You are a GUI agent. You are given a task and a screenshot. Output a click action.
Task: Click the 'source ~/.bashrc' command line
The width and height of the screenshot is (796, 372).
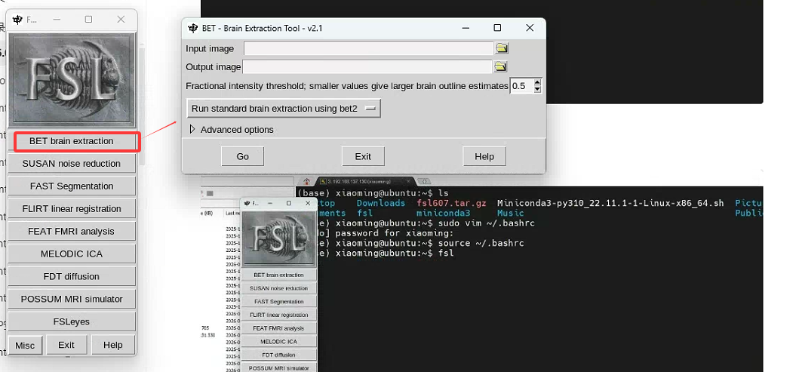pyautogui.click(x=481, y=244)
